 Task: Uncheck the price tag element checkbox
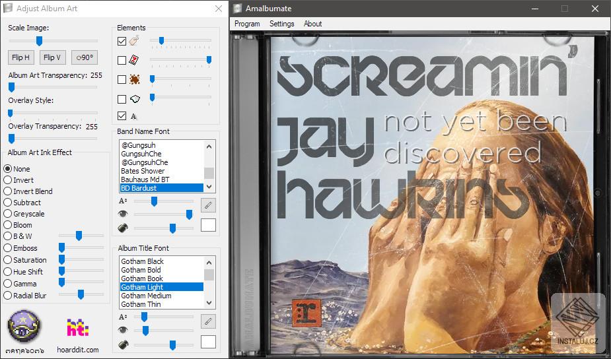click(x=122, y=41)
